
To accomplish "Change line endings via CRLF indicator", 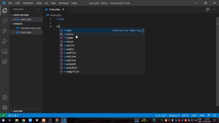I will pyautogui.click(x=194, y=115).
